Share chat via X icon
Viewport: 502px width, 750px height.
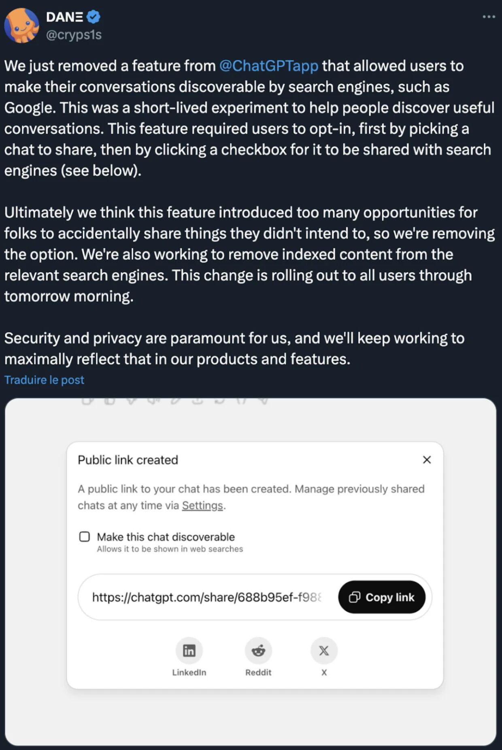click(x=324, y=650)
